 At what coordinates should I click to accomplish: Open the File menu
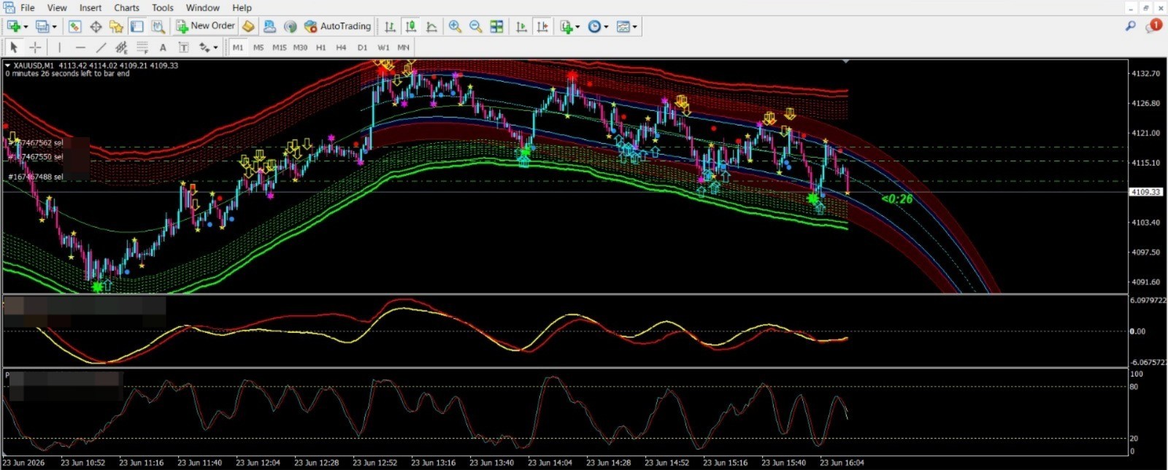click(x=27, y=7)
